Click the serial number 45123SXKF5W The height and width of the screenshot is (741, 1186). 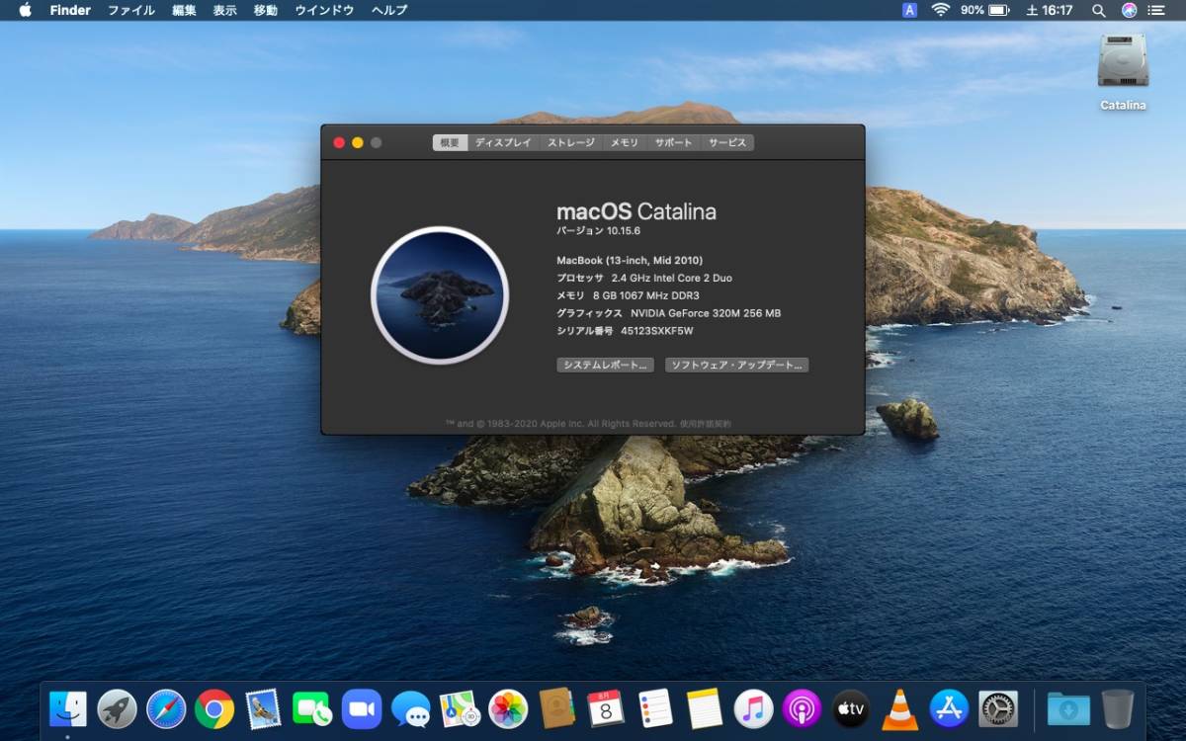click(657, 331)
